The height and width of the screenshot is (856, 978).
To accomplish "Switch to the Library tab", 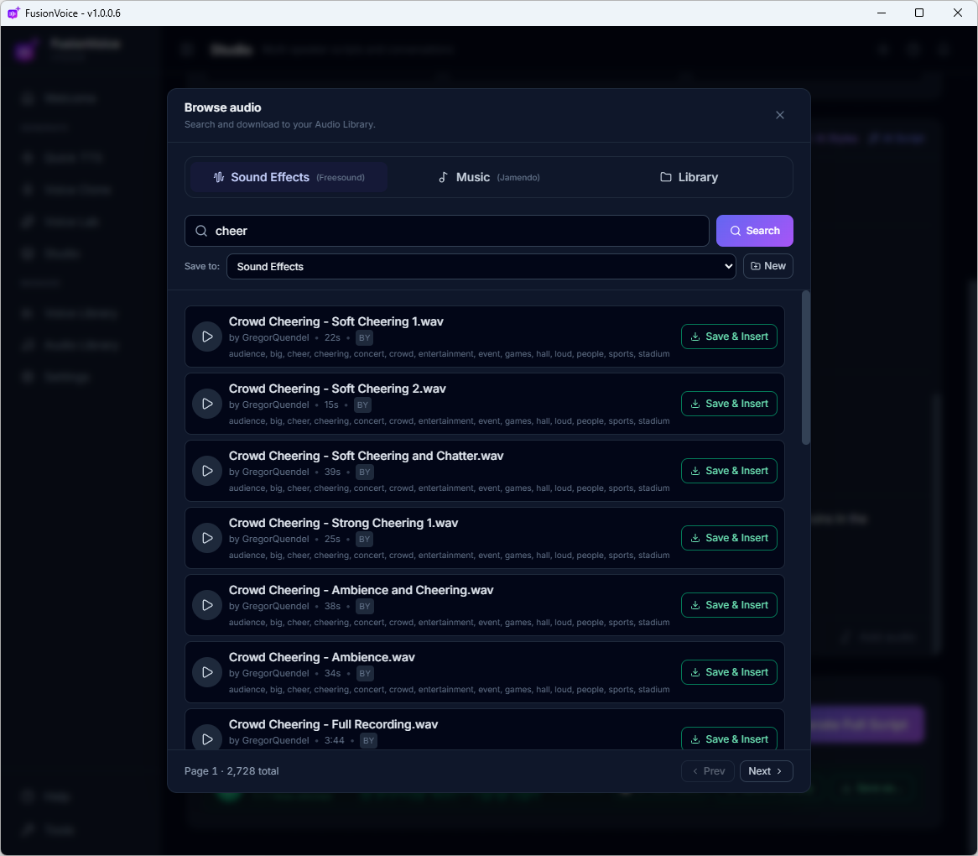I will point(689,177).
